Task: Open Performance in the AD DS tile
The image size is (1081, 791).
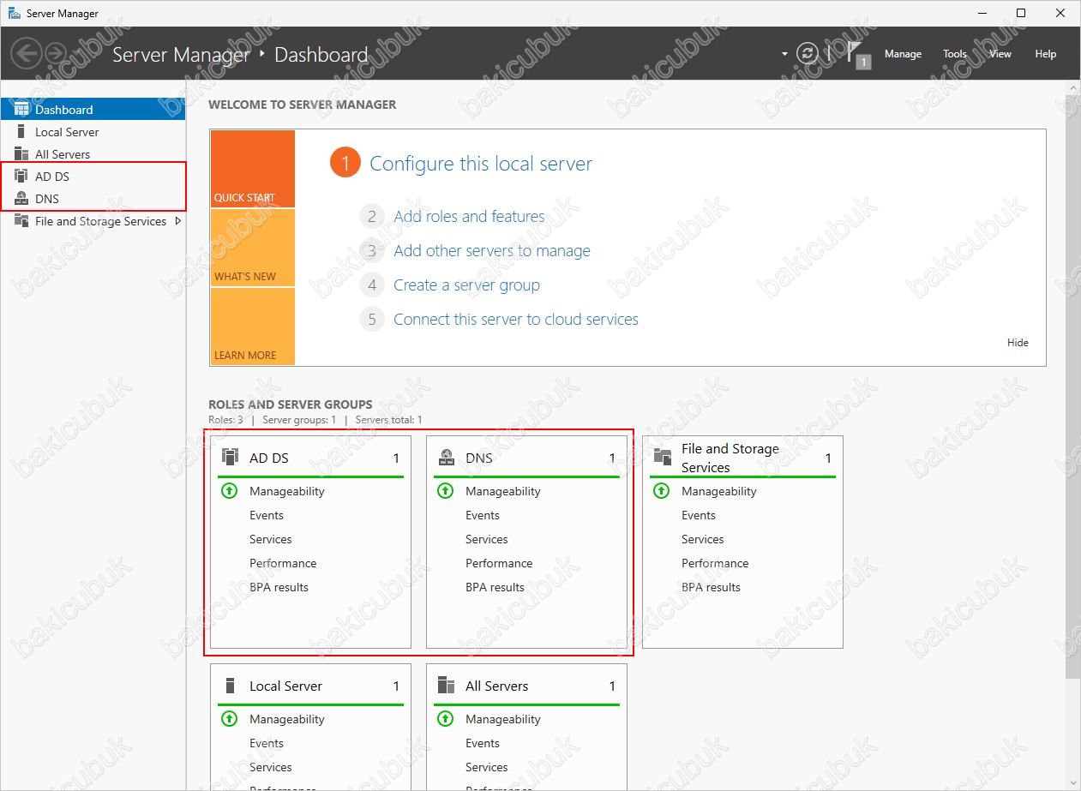Action: (x=283, y=563)
